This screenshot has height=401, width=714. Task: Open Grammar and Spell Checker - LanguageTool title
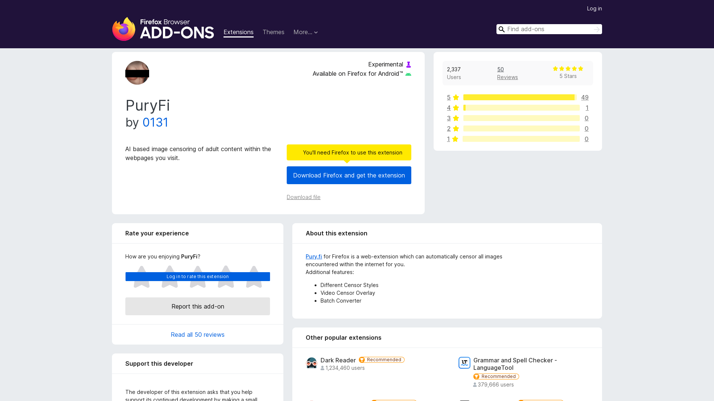[x=515, y=364]
